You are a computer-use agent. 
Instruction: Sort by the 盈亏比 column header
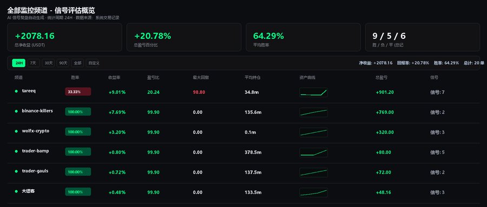[x=153, y=77]
